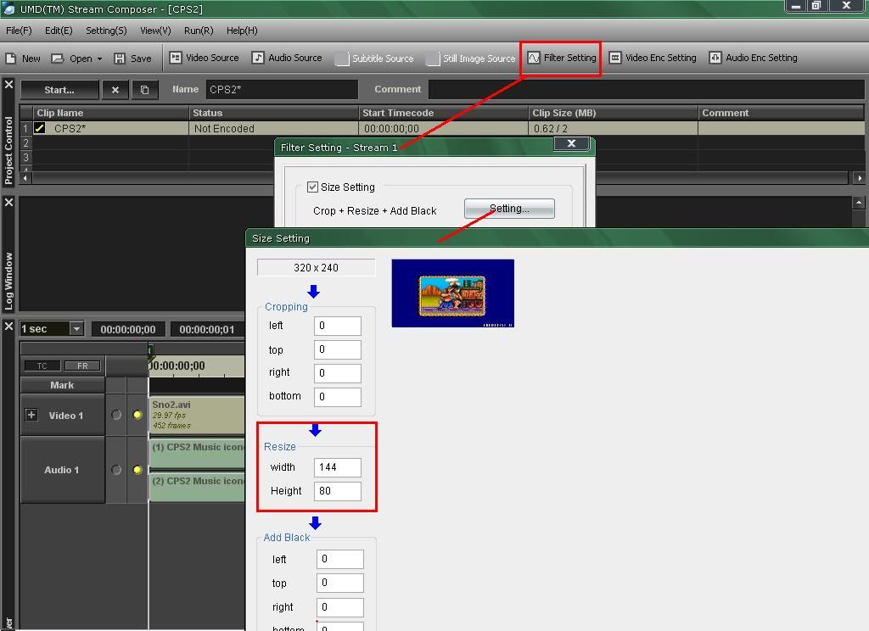Close the Filter Setting dialog
Image resolution: width=869 pixels, height=631 pixels.
point(571,143)
